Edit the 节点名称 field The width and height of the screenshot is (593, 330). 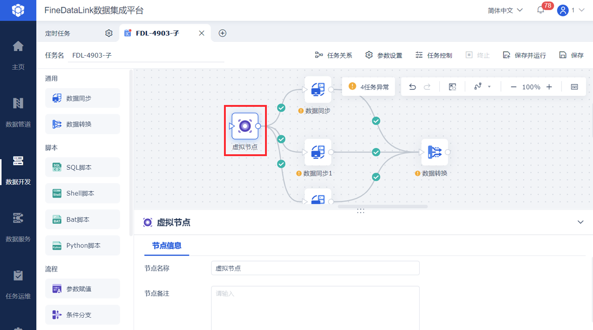click(315, 268)
